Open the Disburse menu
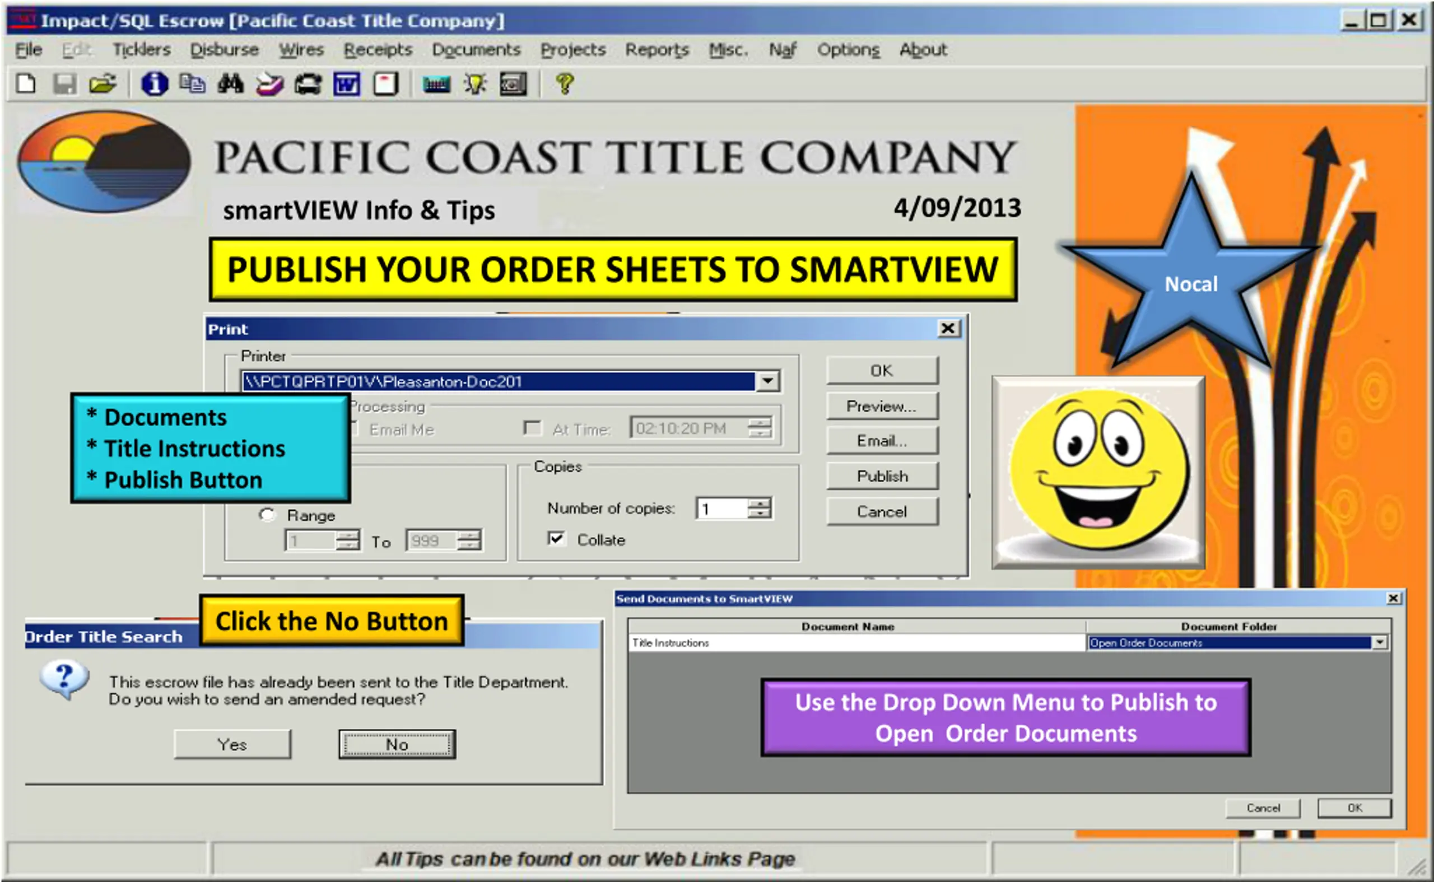 click(224, 50)
